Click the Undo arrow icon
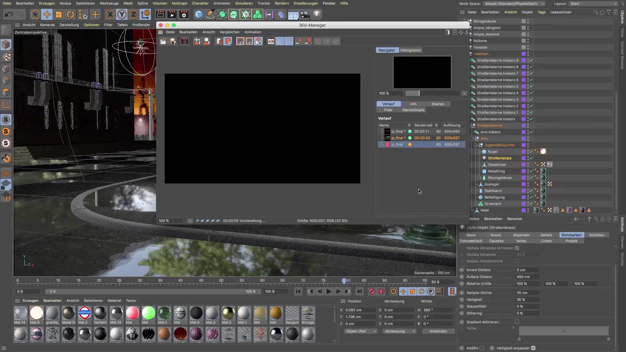626x352 pixels. pos(9,14)
